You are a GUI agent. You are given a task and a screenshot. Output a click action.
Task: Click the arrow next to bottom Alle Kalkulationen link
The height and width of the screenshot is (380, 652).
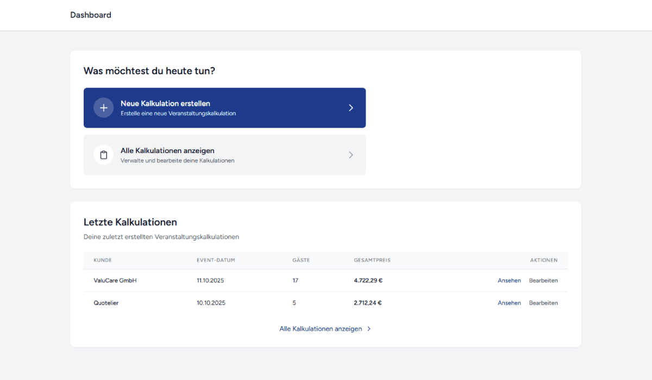coord(368,328)
